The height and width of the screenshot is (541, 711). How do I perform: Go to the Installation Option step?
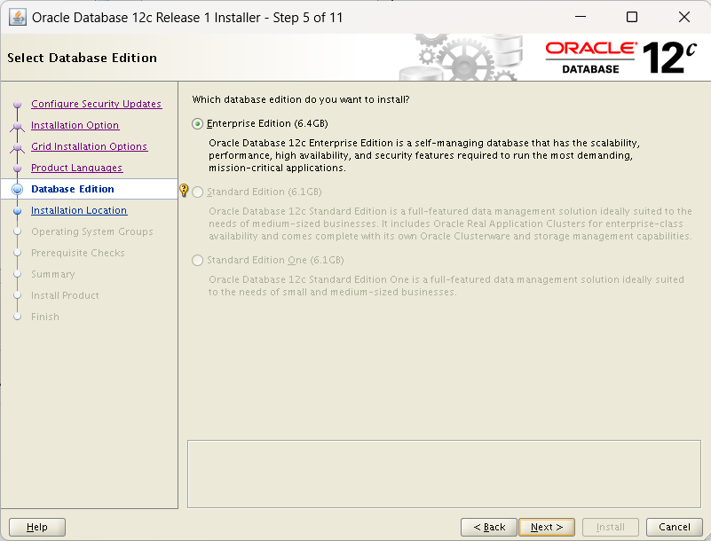[75, 125]
